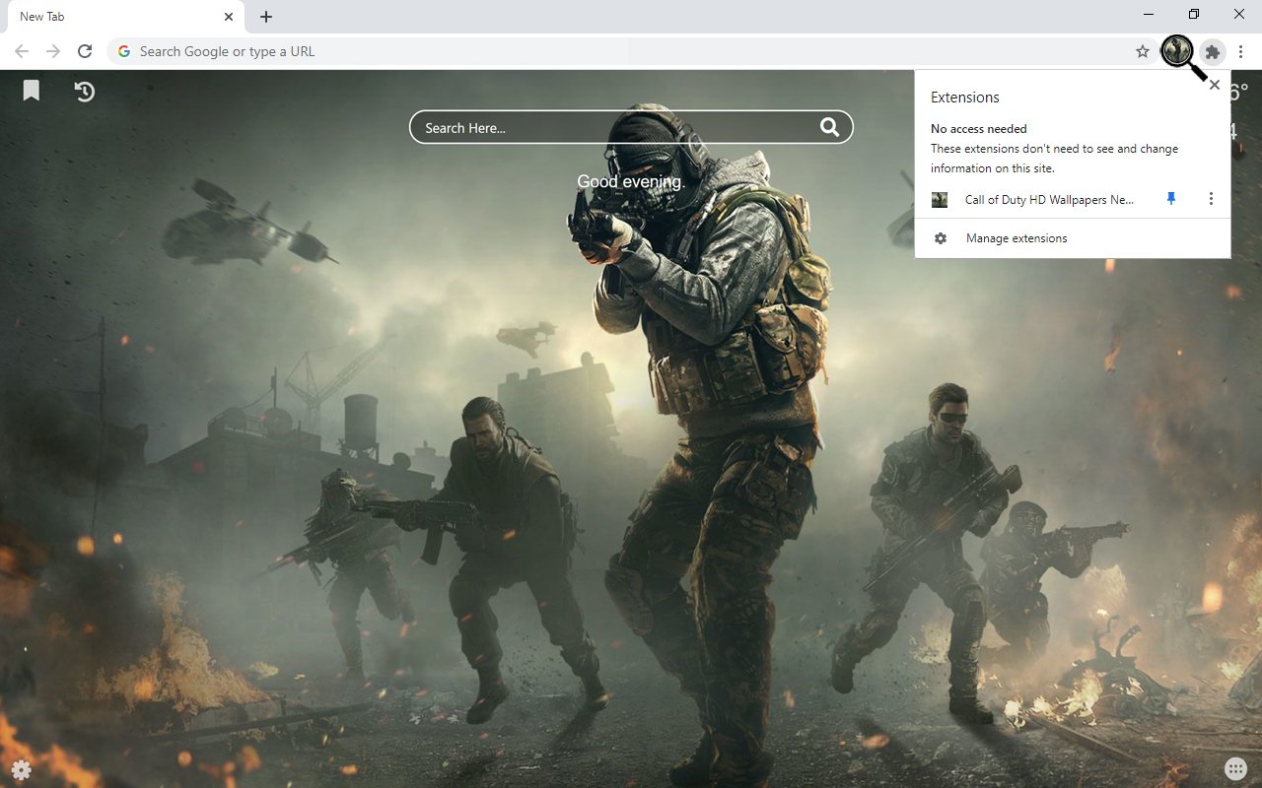Focus the address bar
This screenshot has height=788, width=1262.
(631, 51)
